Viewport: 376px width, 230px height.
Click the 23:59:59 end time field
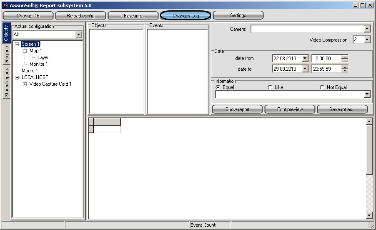tap(326, 69)
